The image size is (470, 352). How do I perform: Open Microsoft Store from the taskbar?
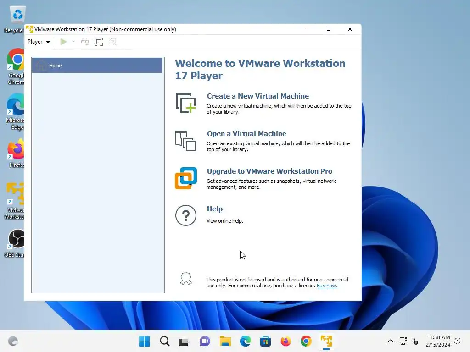point(265,341)
